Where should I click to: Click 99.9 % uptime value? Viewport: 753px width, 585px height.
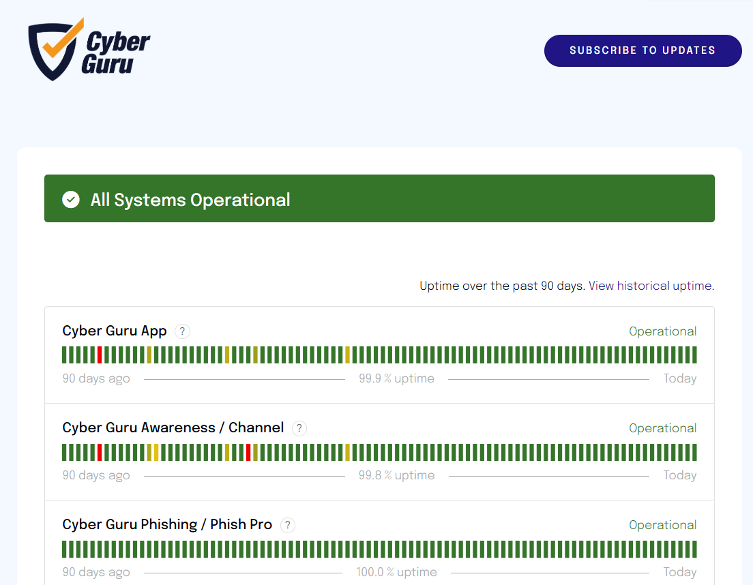tap(397, 378)
